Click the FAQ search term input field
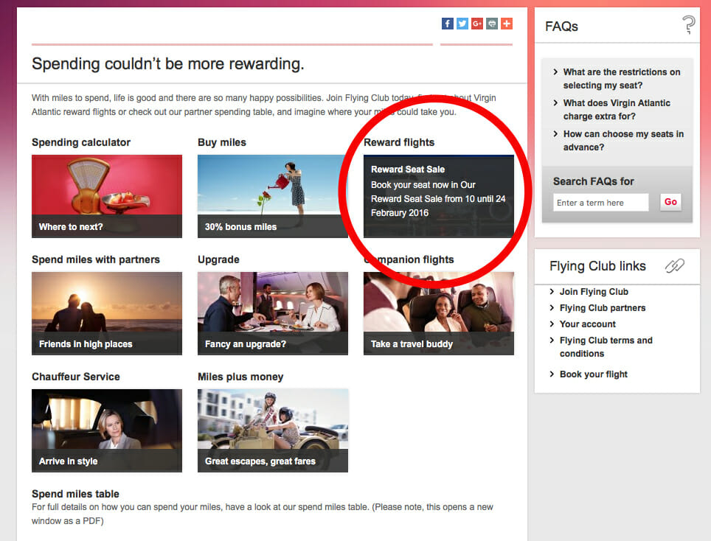 coord(601,203)
